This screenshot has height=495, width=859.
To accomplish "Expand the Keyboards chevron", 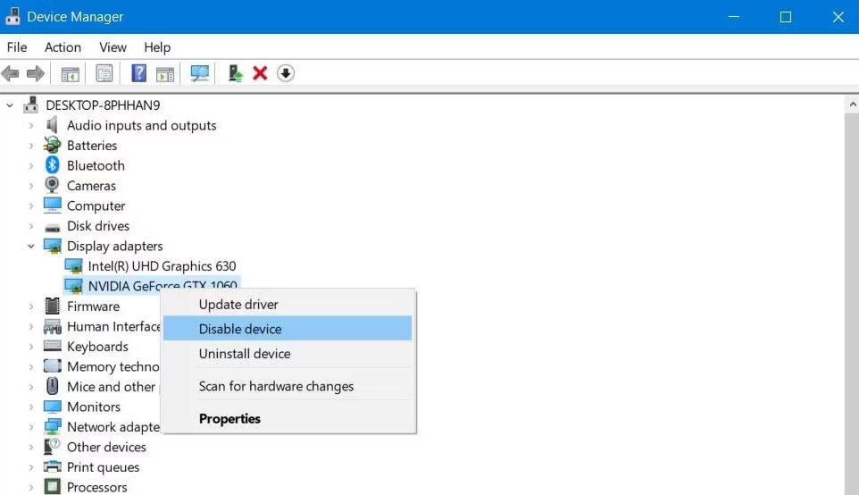I will coord(31,347).
